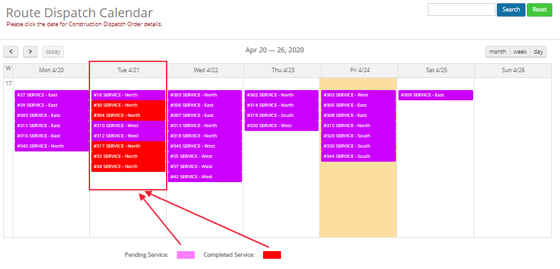Image resolution: width=560 pixels, height=269 pixels.
Task: Click the green Reset button
Action: pyautogui.click(x=540, y=10)
